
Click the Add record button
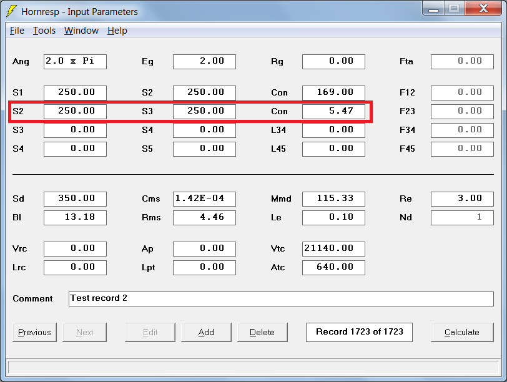(x=206, y=332)
